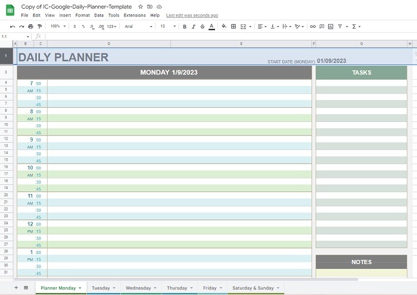Select column D header
Viewport: 417px width, 295px height.
[109, 44]
